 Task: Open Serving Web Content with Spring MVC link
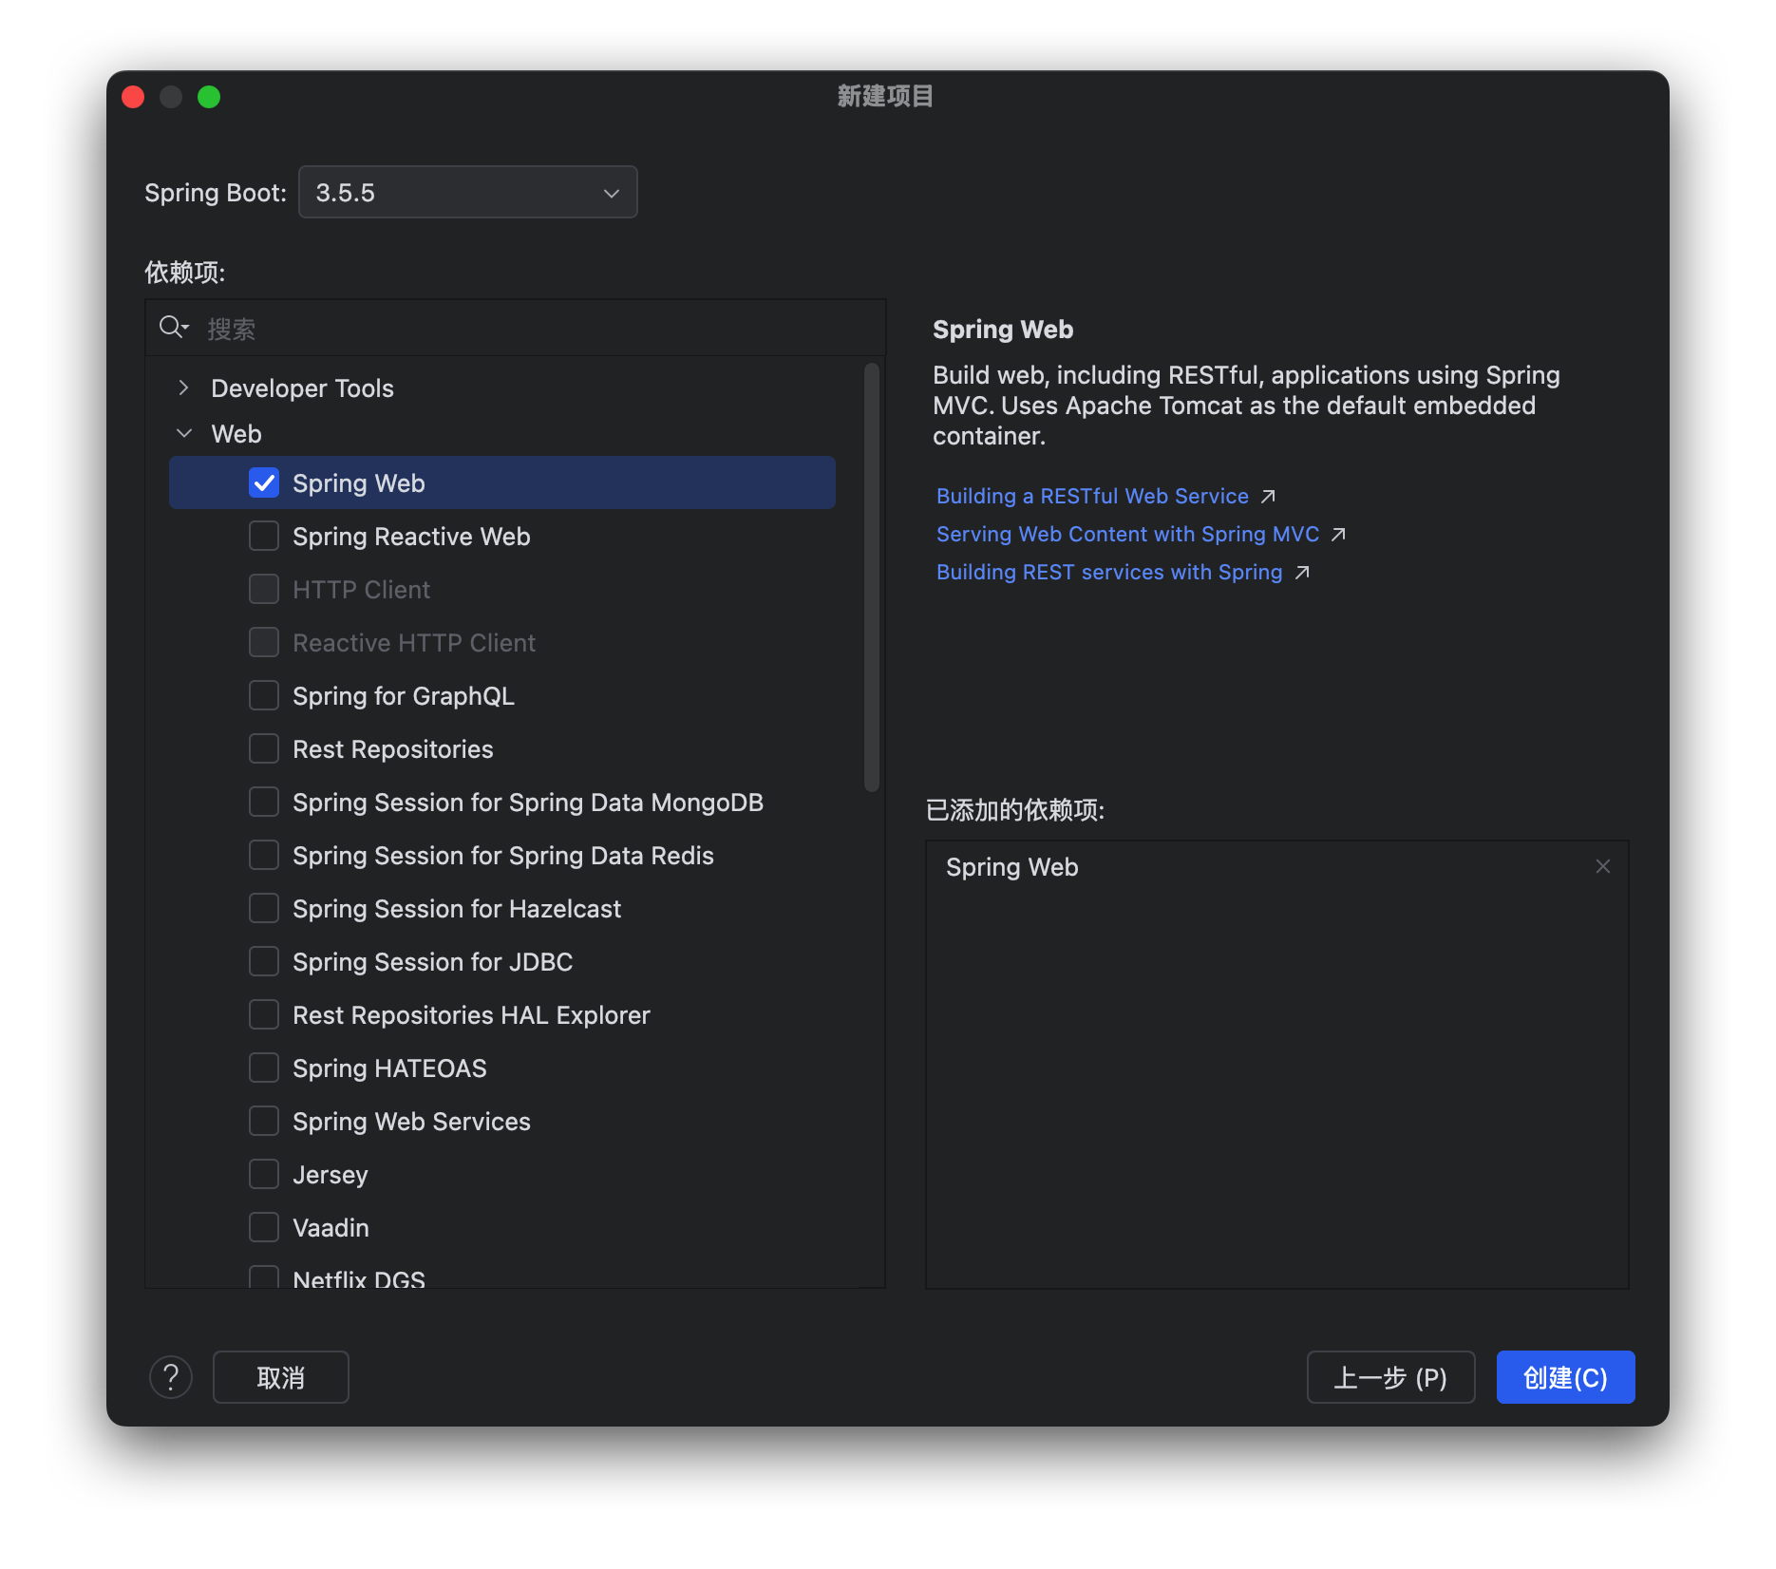1127,534
